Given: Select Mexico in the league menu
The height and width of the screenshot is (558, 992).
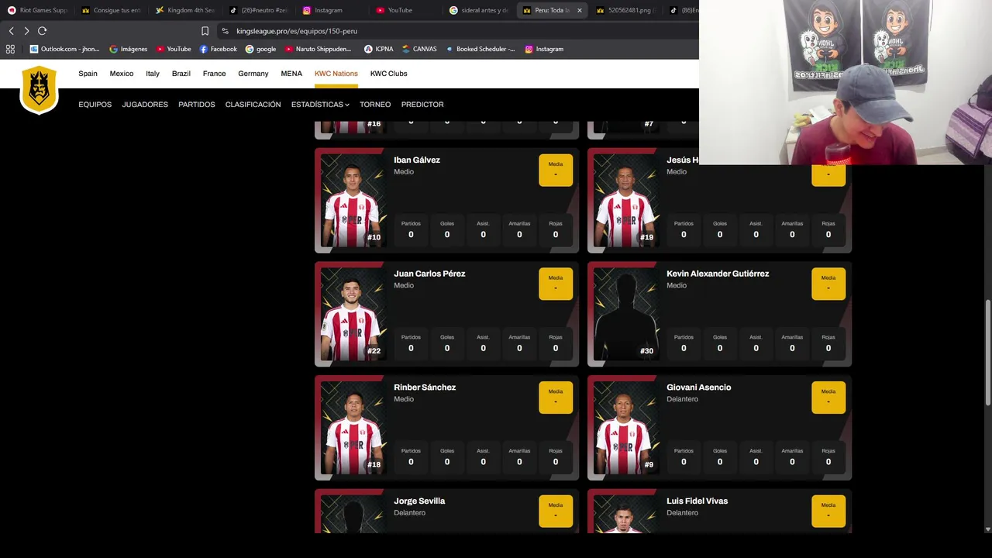Looking at the screenshot, I should click(122, 74).
